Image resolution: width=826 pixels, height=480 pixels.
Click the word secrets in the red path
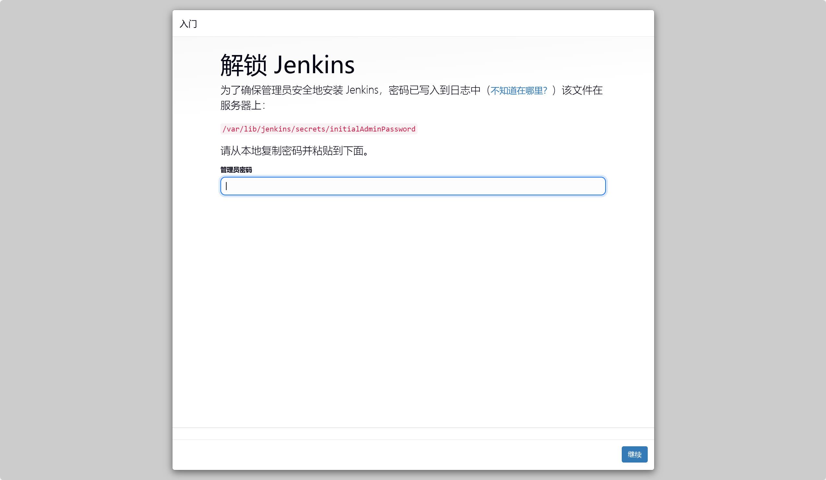(310, 129)
